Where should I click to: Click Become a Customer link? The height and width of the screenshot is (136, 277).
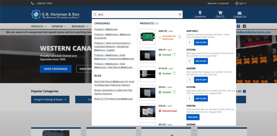[218, 3]
